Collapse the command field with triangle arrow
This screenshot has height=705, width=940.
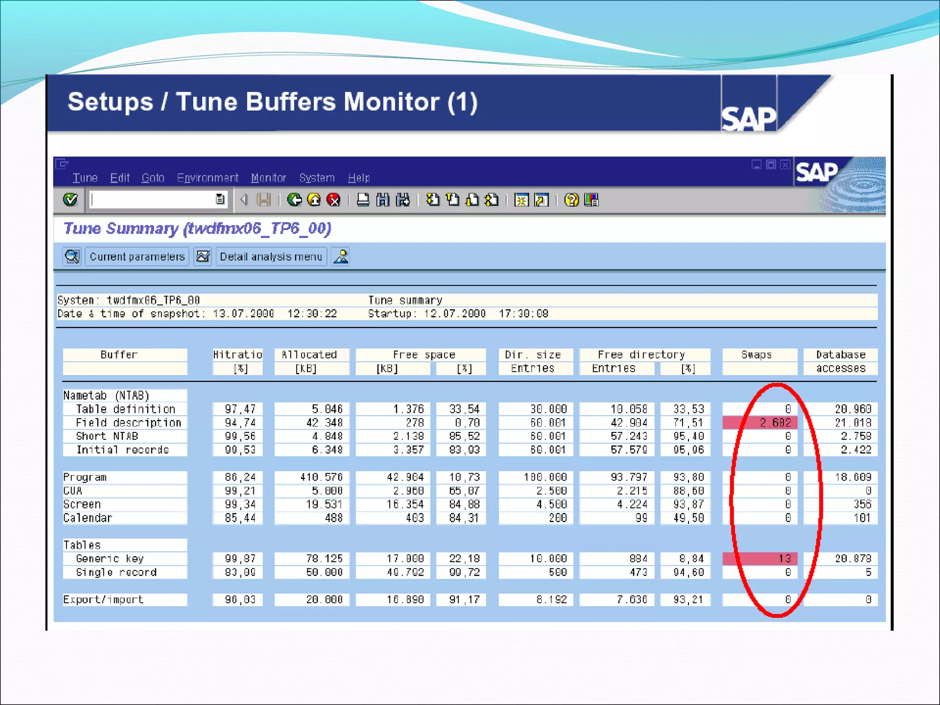pyautogui.click(x=244, y=199)
